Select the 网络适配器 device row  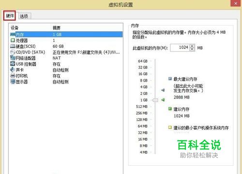(x=66, y=58)
